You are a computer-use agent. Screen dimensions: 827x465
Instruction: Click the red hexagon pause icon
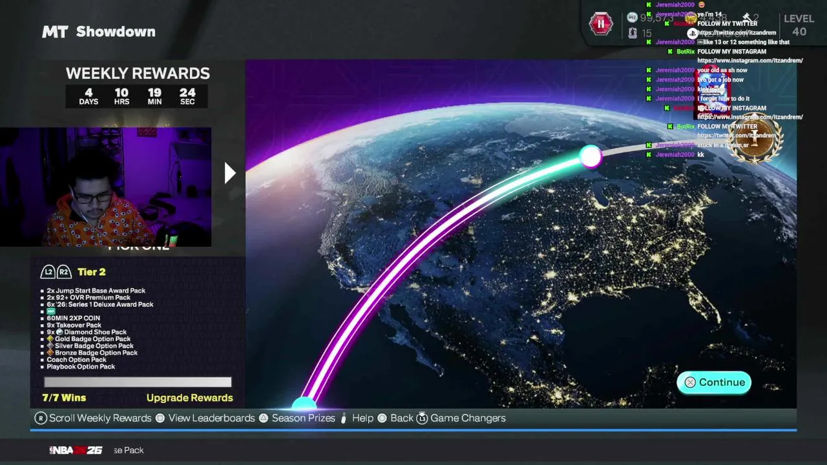601,24
